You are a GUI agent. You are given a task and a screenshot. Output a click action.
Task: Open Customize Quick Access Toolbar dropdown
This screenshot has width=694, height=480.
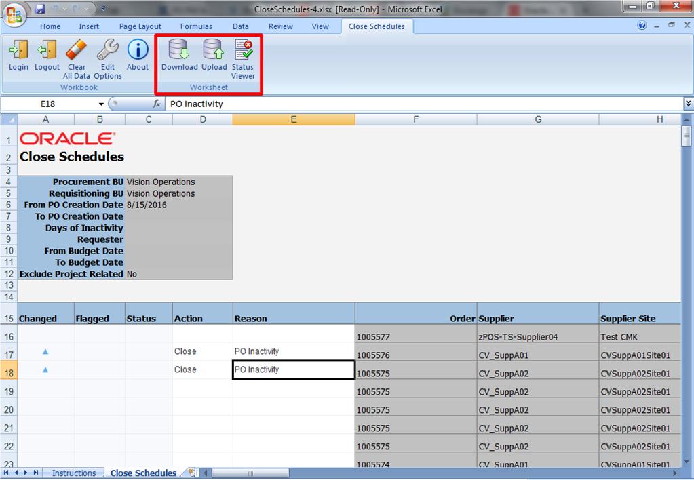pos(103,8)
